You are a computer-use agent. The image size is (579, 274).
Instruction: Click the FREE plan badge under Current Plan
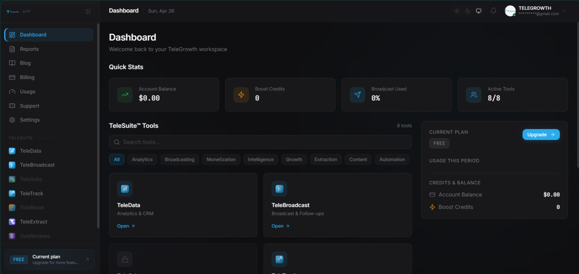(439, 143)
